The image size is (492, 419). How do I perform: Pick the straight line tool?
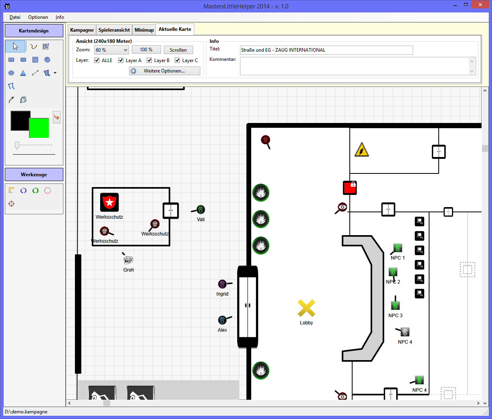coord(35,73)
